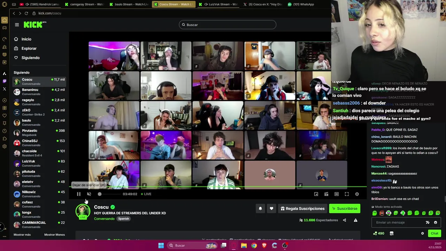Toggle theater mode on the player

point(337,194)
